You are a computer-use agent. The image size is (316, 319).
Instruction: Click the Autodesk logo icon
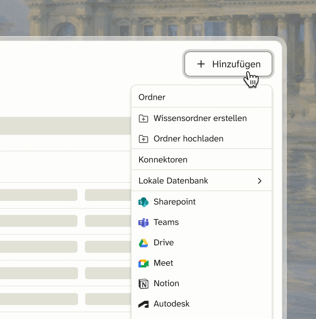(x=143, y=304)
